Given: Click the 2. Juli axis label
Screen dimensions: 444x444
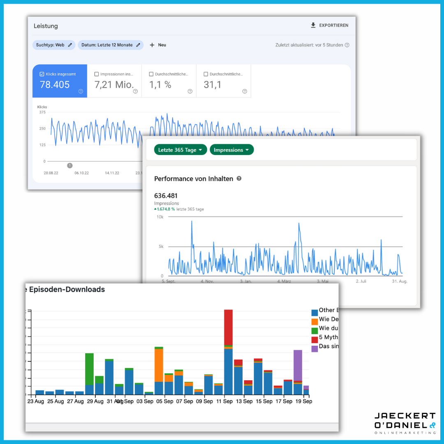Looking at the screenshot, I should tap(361, 281).
